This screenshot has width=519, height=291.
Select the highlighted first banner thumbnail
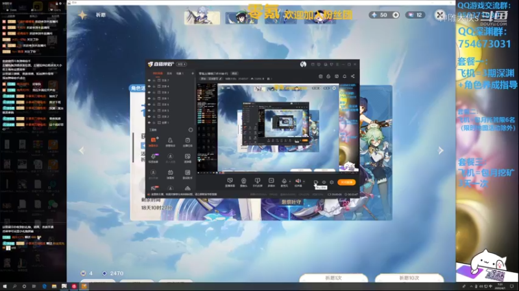tap(202, 17)
